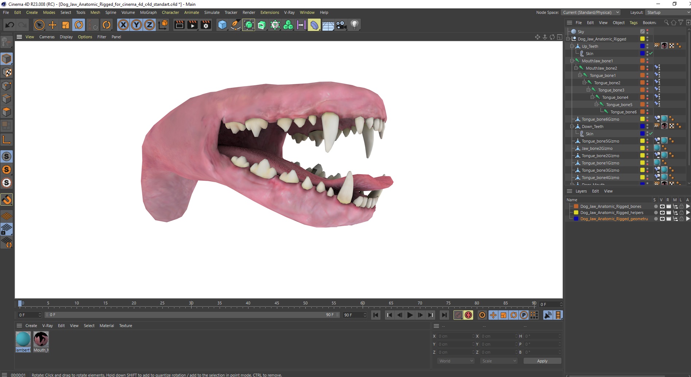
Task: Open Edit Render Settings
Action: point(206,25)
